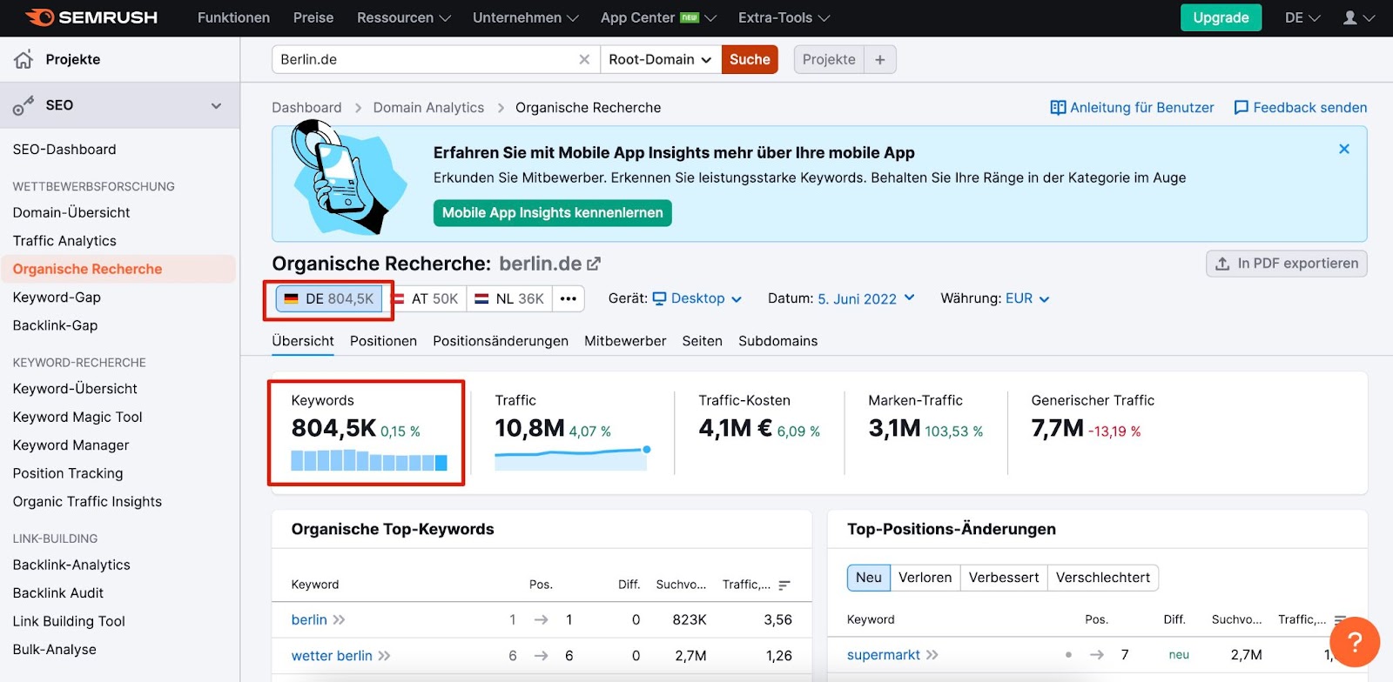Open Preise in top menu
The image size is (1393, 682).
point(313,17)
